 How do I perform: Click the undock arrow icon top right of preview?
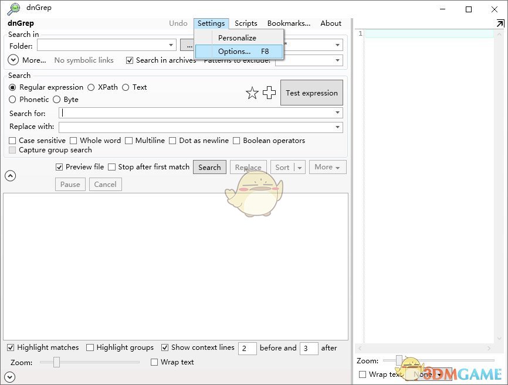click(500, 23)
